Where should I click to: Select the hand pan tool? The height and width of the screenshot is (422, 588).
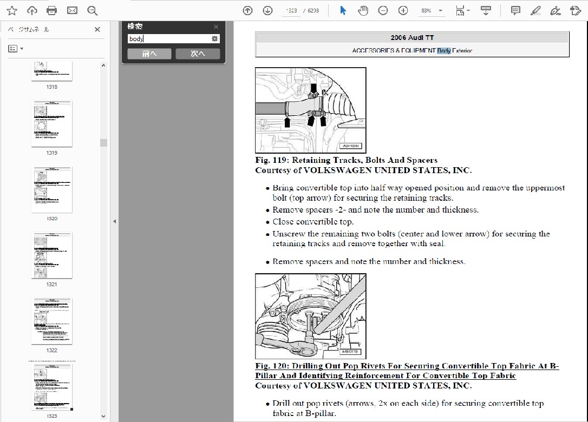(x=363, y=10)
